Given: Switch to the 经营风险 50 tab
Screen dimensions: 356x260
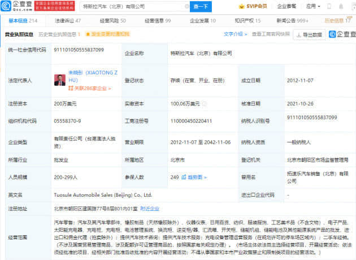Looking at the screenshot, I should (113, 21).
